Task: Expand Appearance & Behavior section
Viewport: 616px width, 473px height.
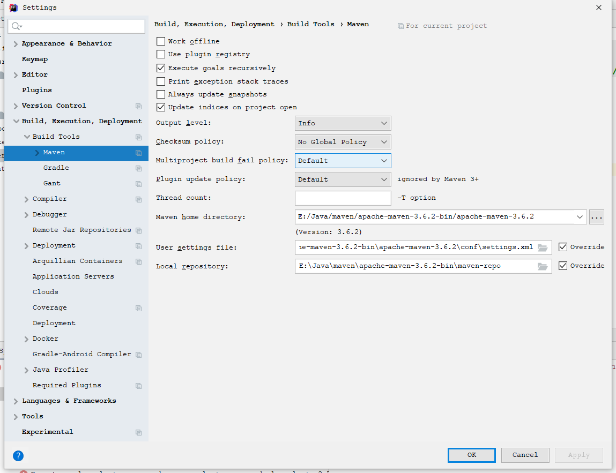Action: [16, 44]
